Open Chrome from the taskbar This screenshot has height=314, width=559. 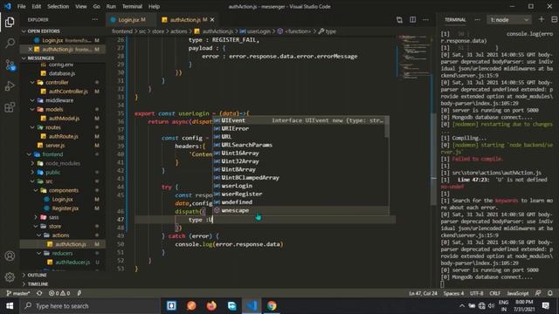(272, 306)
